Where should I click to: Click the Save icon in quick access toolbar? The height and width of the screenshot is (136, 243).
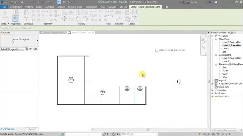[11, 2]
